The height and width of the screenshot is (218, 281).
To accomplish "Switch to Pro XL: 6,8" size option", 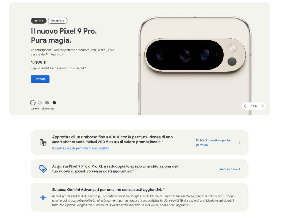I will 58,21.
